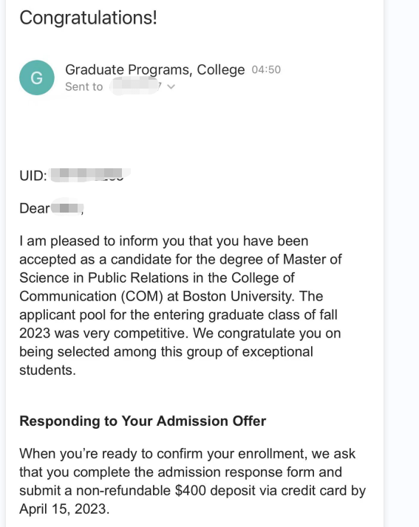
Task: Click the Responding to Your Admission Offer heading
Action: (143, 421)
